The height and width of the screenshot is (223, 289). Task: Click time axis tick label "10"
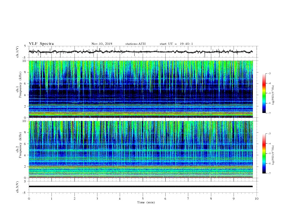click(x=257, y=199)
